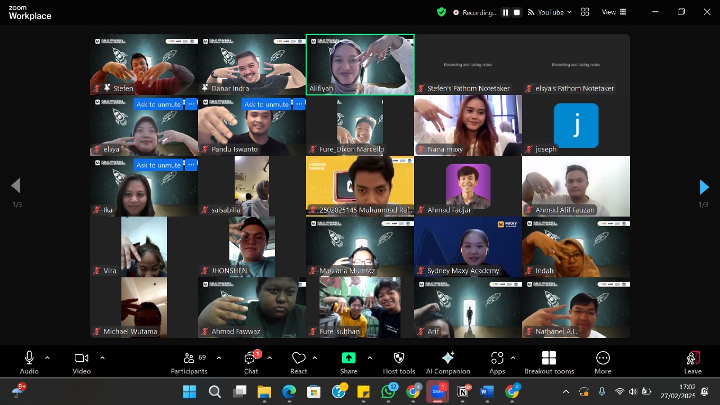Open WhatsApp from taskbar
Viewport: 720px width, 405px height.
[x=388, y=392]
